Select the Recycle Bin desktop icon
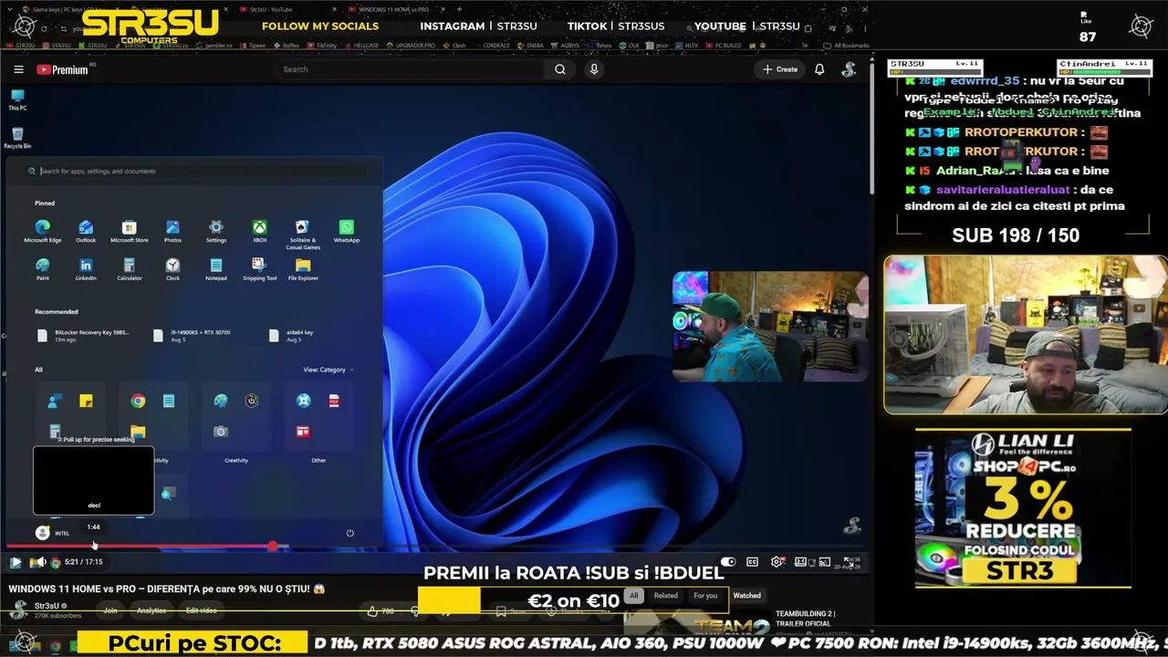Viewport: 1168px width, 657px height. (x=17, y=139)
